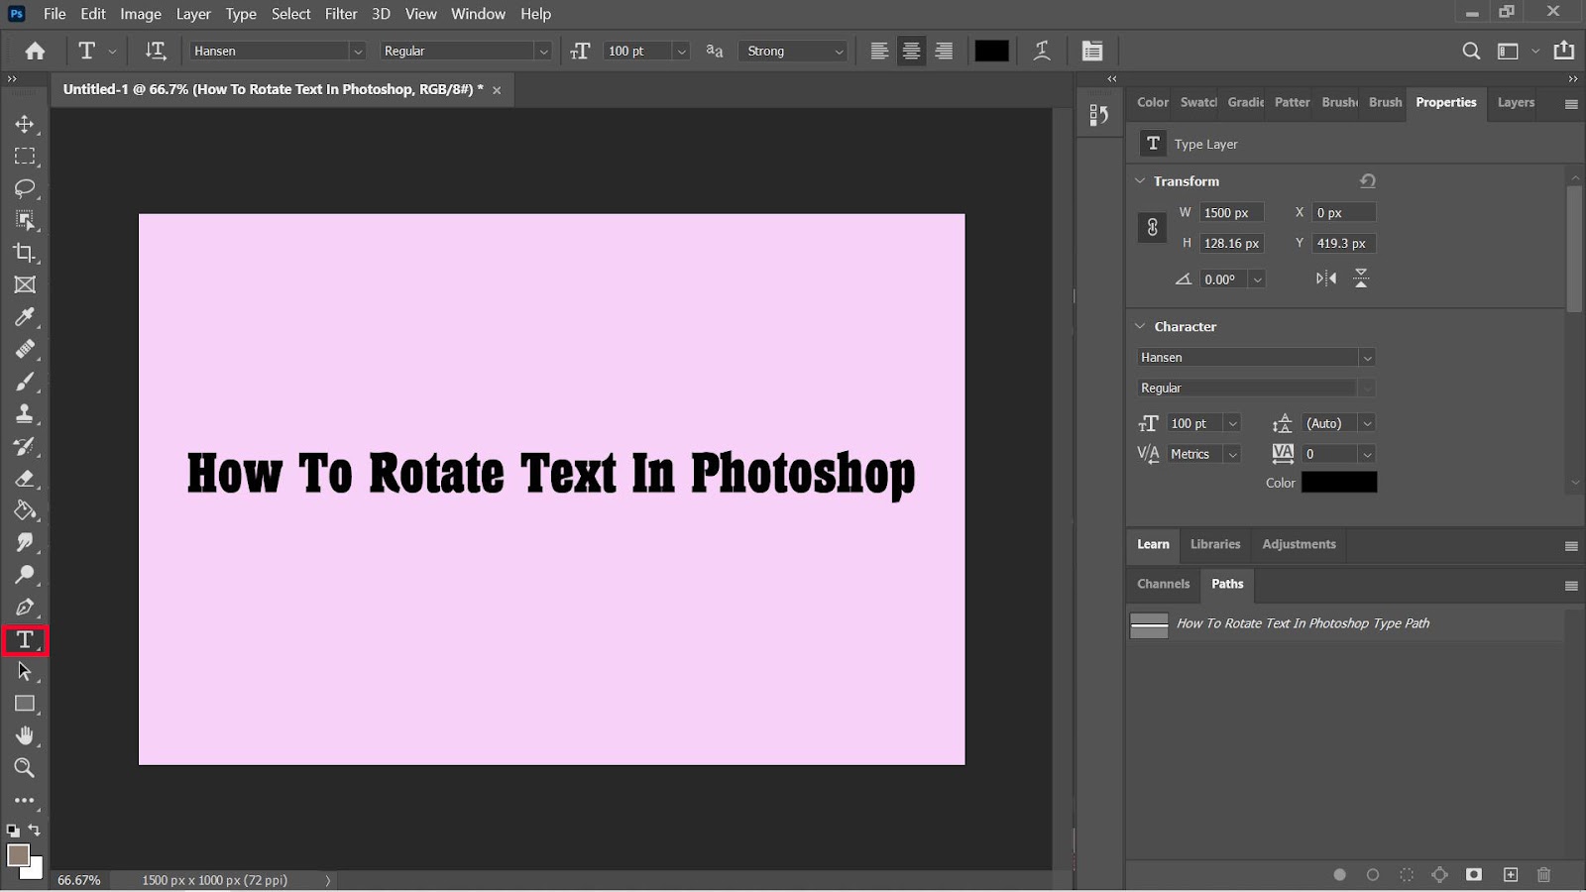Switch to the Layers tab
This screenshot has width=1586, height=892.
[x=1516, y=102]
